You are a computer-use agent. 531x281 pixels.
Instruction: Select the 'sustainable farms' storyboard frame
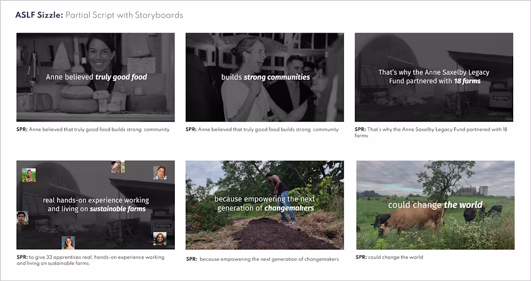tap(96, 205)
